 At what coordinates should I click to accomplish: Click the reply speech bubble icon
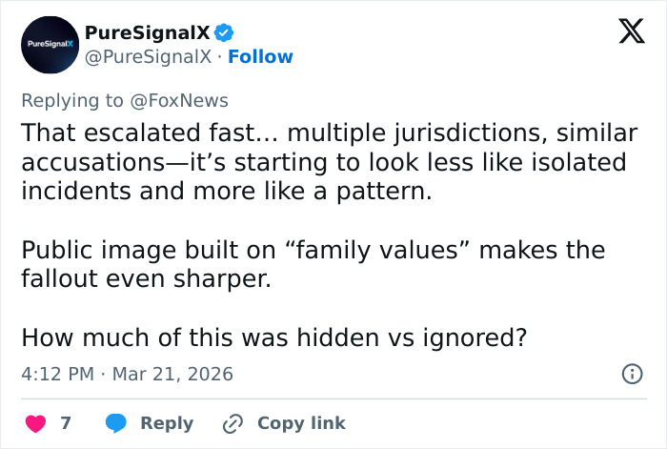(x=116, y=422)
